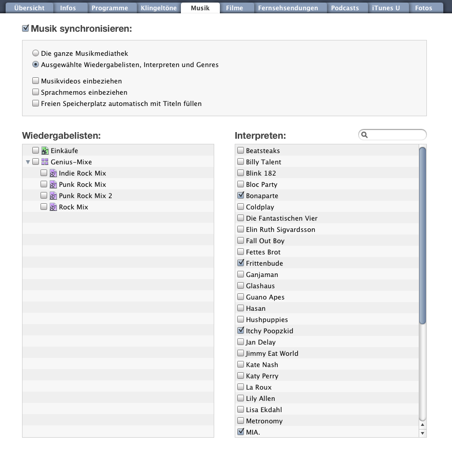The image size is (452, 450).
Task: Check the Bloc Party checkbox
Action: (x=240, y=184)
